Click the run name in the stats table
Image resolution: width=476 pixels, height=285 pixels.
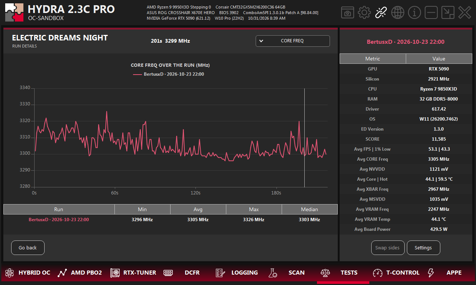59,220
